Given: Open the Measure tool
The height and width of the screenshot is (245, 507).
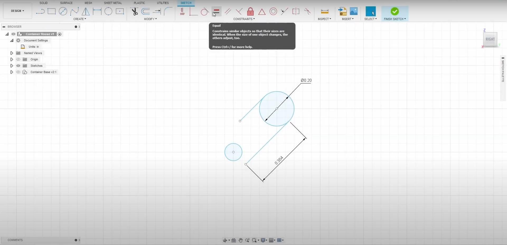Looking at the screenshot, I should [325, 11].
